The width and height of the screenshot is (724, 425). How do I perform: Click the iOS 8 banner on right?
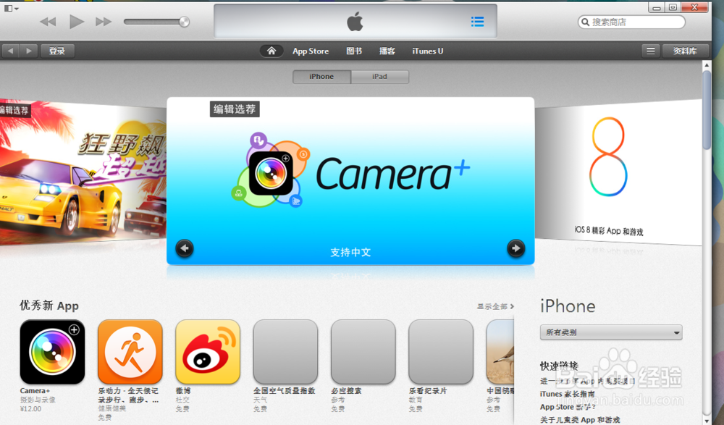point(618,172)
